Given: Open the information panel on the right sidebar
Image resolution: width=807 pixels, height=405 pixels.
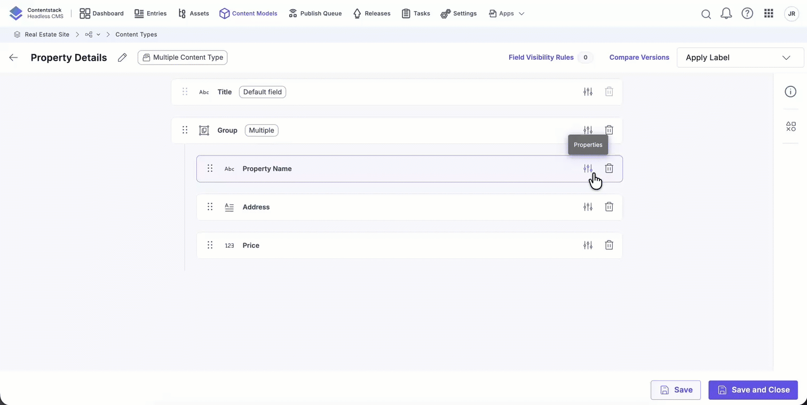Looking at the screenshot, I should 790,92.
